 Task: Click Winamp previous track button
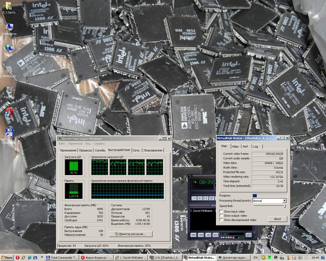point(194,198)
